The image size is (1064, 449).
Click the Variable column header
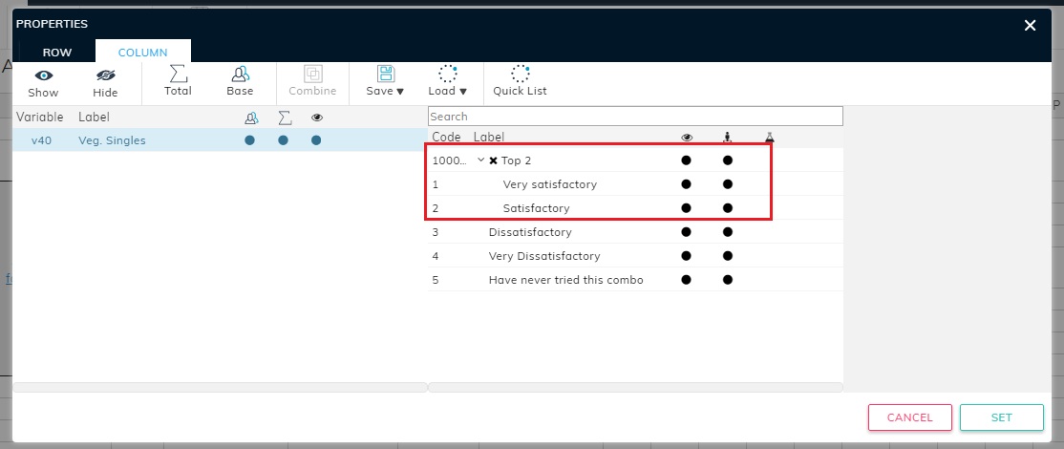[x=39, y=118]
